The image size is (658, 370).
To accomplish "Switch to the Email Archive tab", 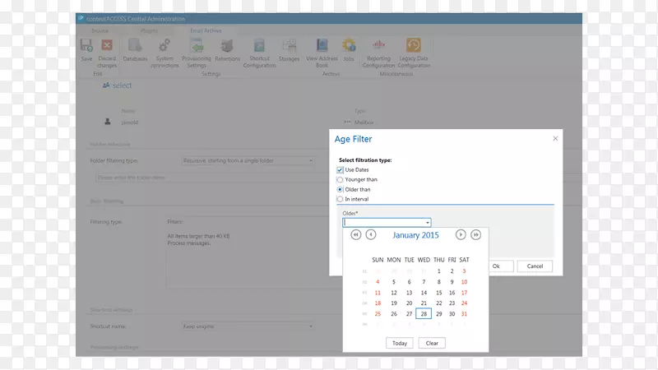I will pos(206,30).
